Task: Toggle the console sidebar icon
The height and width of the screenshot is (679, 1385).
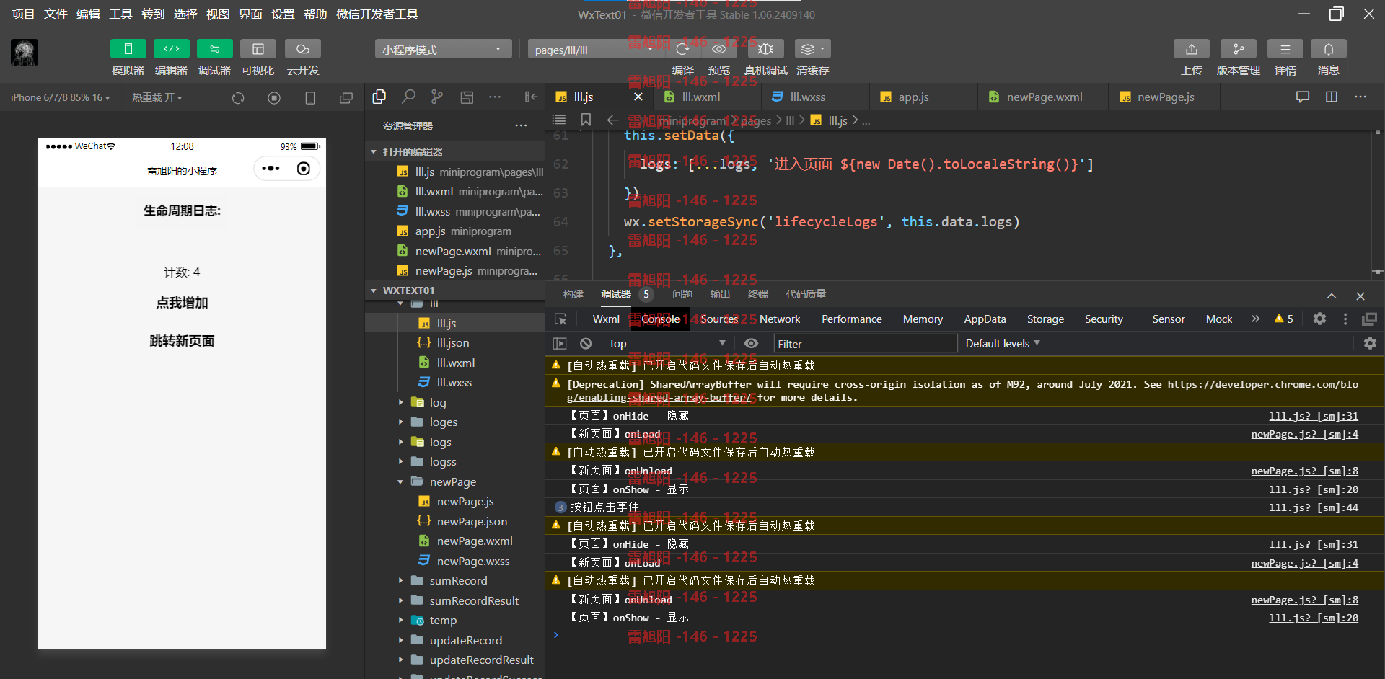Action: pyautogui.click(x=560, y=344)
